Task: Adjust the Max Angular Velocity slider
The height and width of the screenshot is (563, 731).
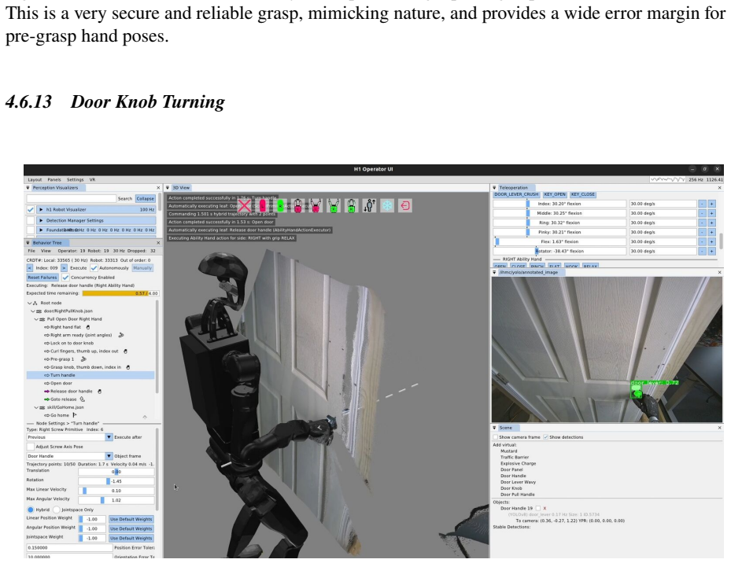Action: [116, 500]
